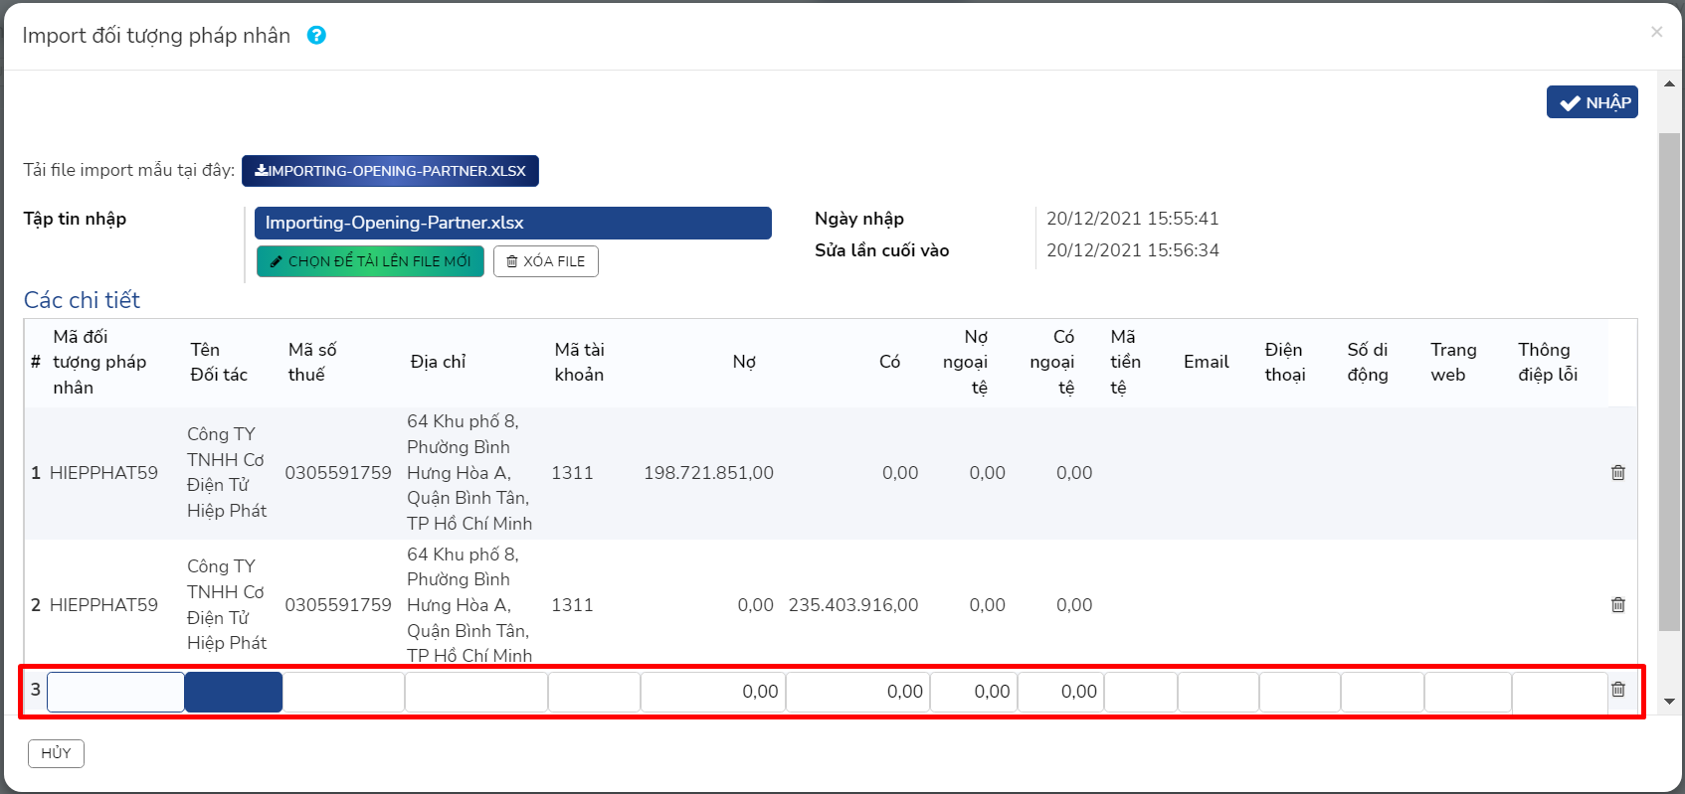Click scrollbar down arrow
The height and width of the screenshot is (794, 1685).
click(x=1669, y=702)
